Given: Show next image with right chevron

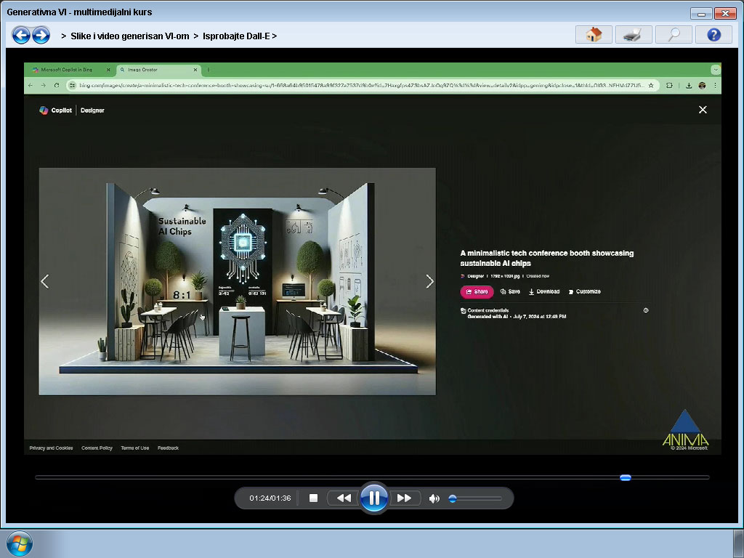Looking at the screenshot, I should (x=429, y=281).
